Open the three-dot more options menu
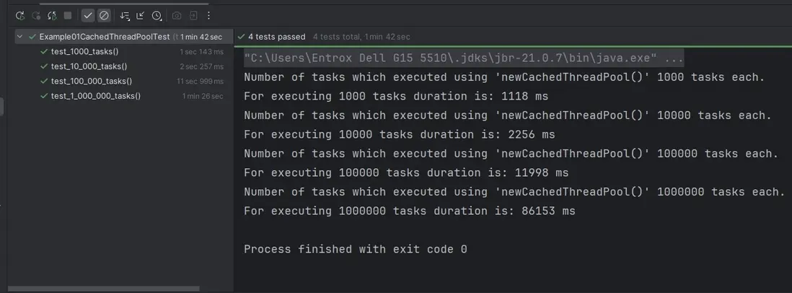 (209, 15)
